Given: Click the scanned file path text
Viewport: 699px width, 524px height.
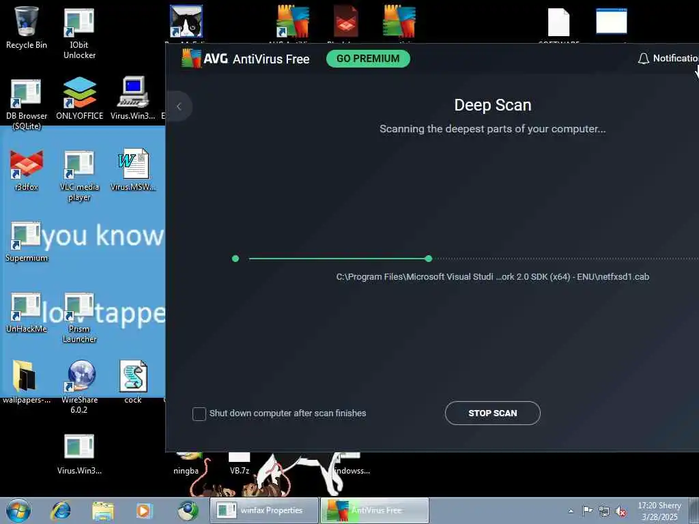Looking at the screenshot, I should click(x=493, y=277).
